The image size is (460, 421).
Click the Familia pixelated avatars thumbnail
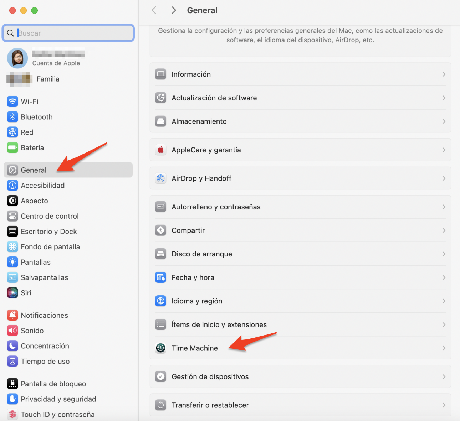click(19, 79)
